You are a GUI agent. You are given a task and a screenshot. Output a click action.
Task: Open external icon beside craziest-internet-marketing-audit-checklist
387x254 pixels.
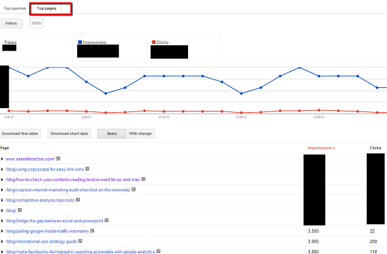(133, 189)
